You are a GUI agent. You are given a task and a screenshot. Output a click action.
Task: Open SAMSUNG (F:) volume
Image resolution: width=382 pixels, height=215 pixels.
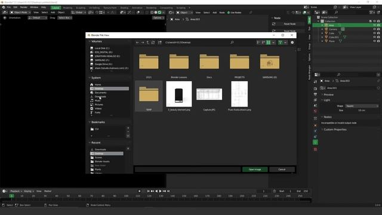(x=109, y=60)
